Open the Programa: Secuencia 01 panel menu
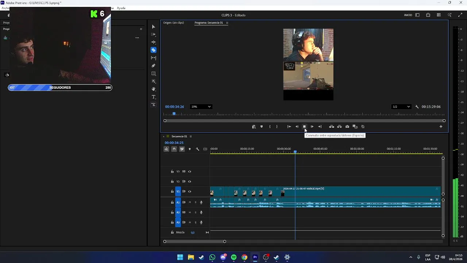This screenshot has width=467, height=263. (227, 23)
